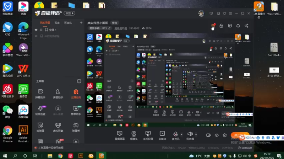Click the monitor icon in title bar
The image size is (284, 159).
click(211, 13)
